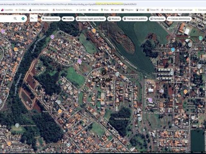Select Coisas legais para fazer chip

(91, 19)
